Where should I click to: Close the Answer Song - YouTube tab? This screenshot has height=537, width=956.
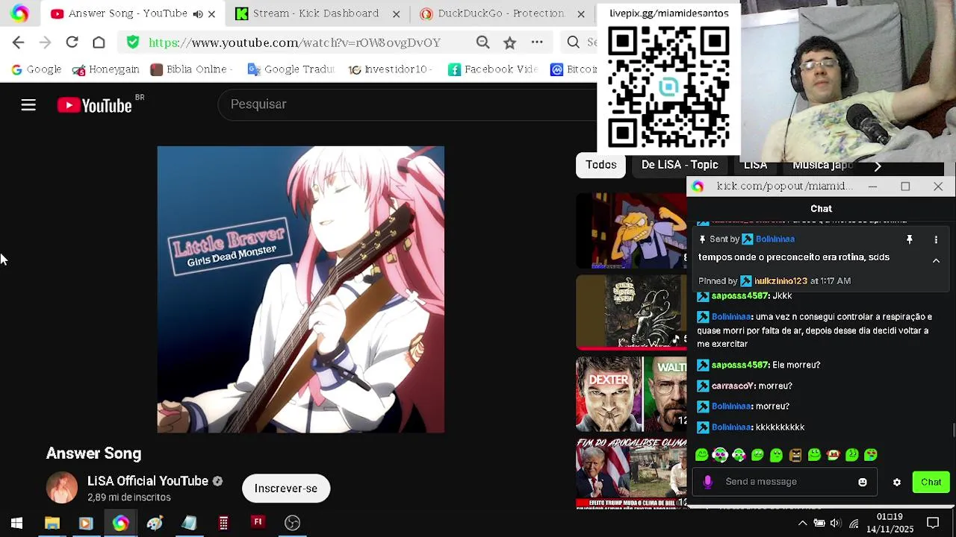point(211,13)
